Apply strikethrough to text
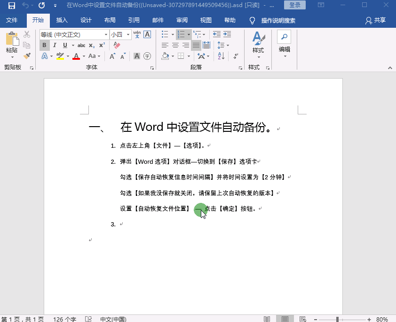Viewport: 396px width, 322px height. tap(82, 45)
